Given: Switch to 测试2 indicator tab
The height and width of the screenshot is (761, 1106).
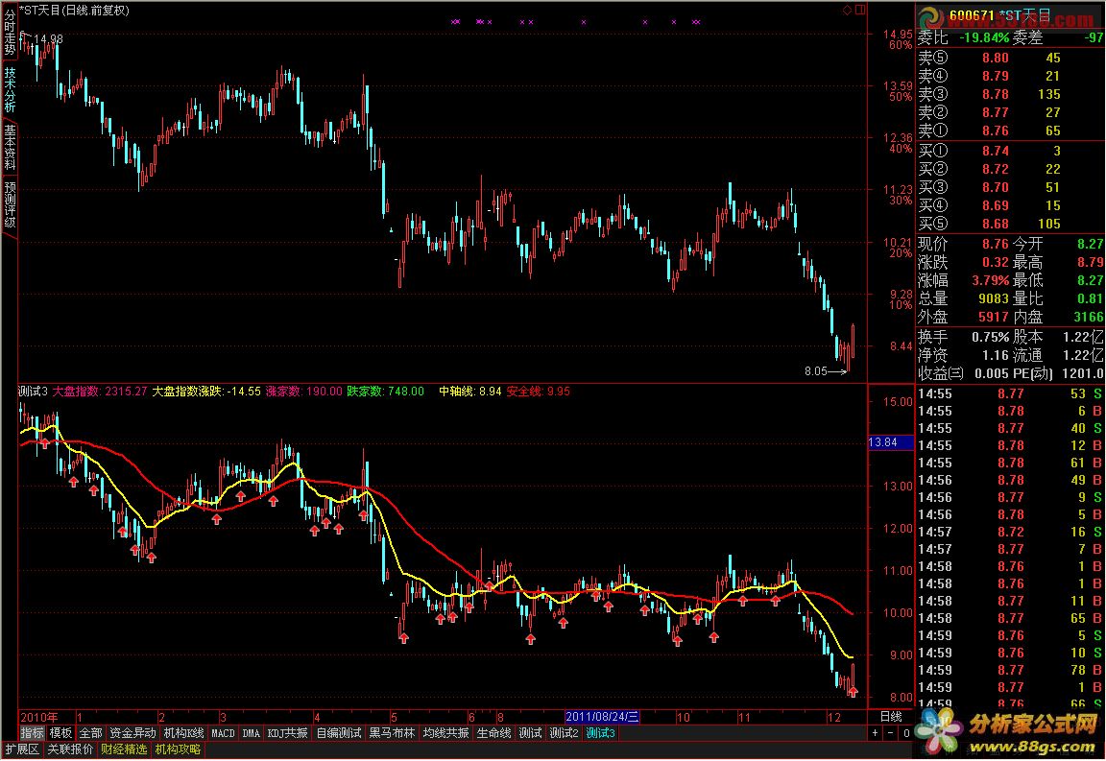Looking at the screenshot, I should click(564, 733).
